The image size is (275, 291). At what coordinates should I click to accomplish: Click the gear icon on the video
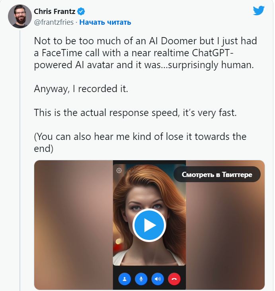pos(119,171)
